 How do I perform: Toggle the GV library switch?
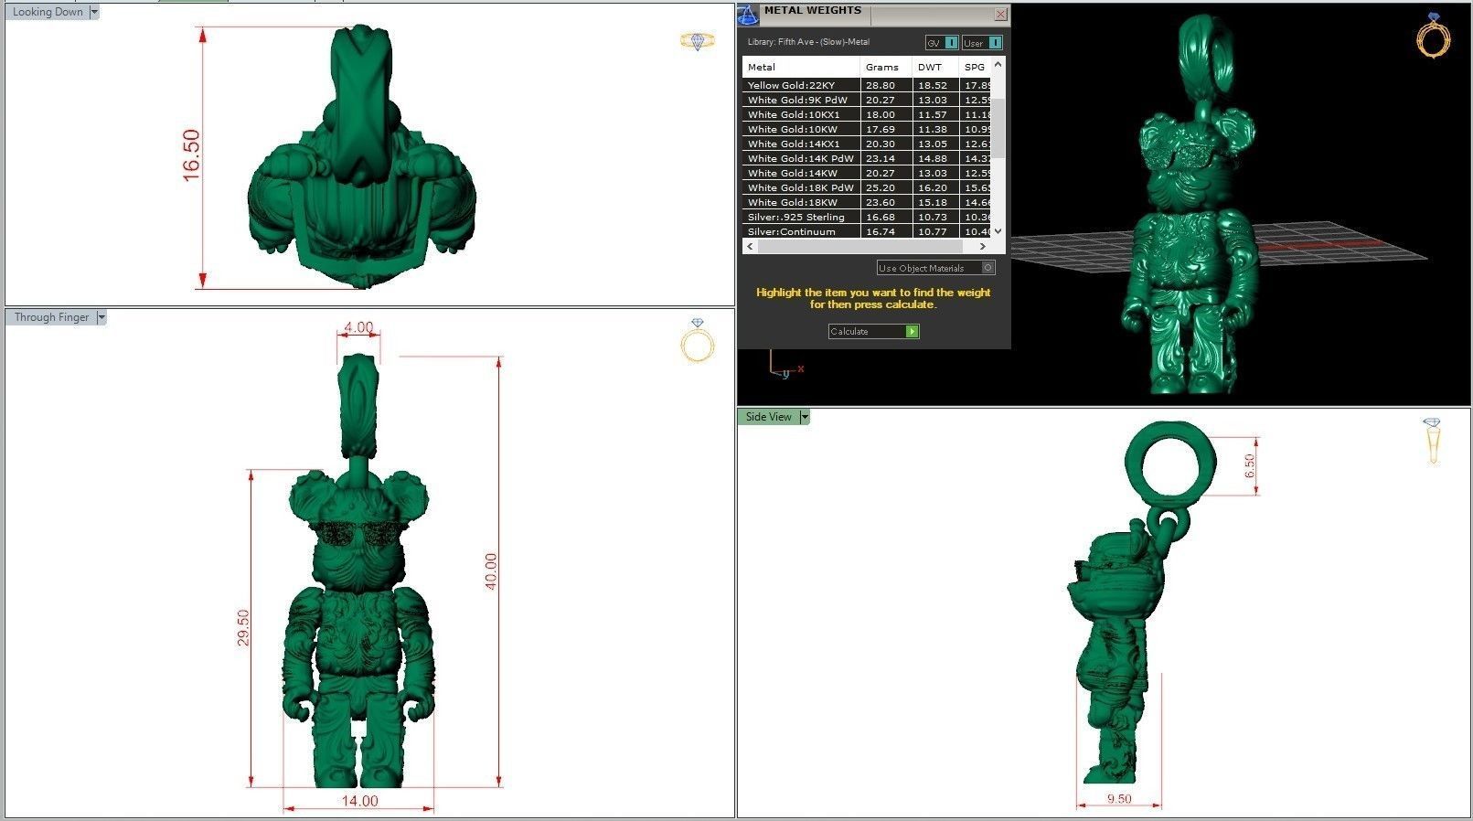pos(942,43)
